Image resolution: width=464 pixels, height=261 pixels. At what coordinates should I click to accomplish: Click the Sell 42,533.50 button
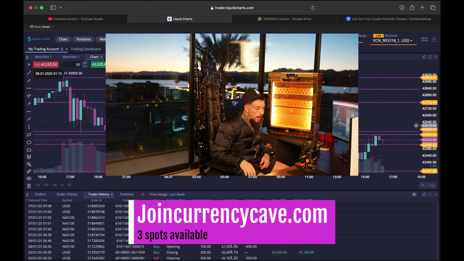[x=46, y=65]
